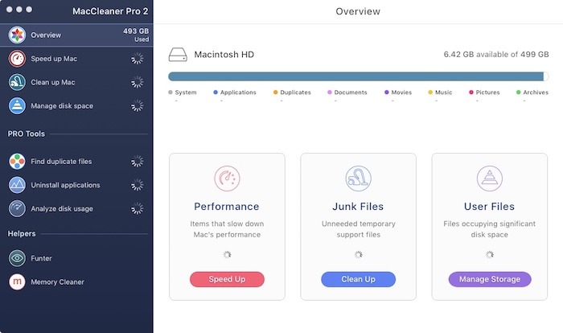Click the 'Junk Files' card heading

(358, 207)
